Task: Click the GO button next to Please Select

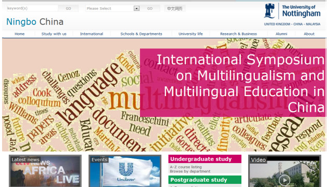Action: coord(150,8)
